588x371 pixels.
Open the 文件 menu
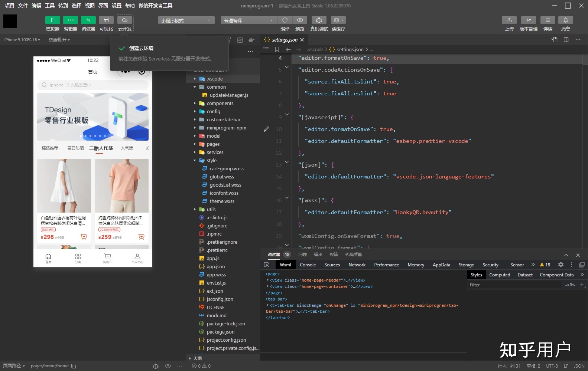pos(23,6)
